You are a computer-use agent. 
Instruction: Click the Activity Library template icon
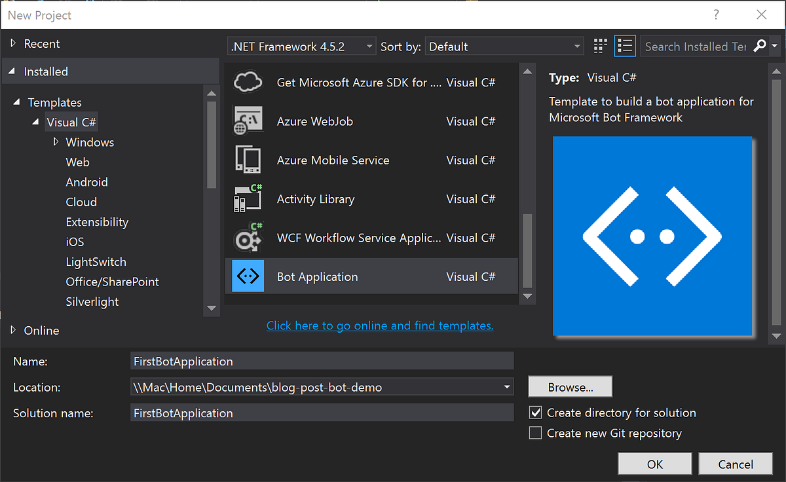248,198
